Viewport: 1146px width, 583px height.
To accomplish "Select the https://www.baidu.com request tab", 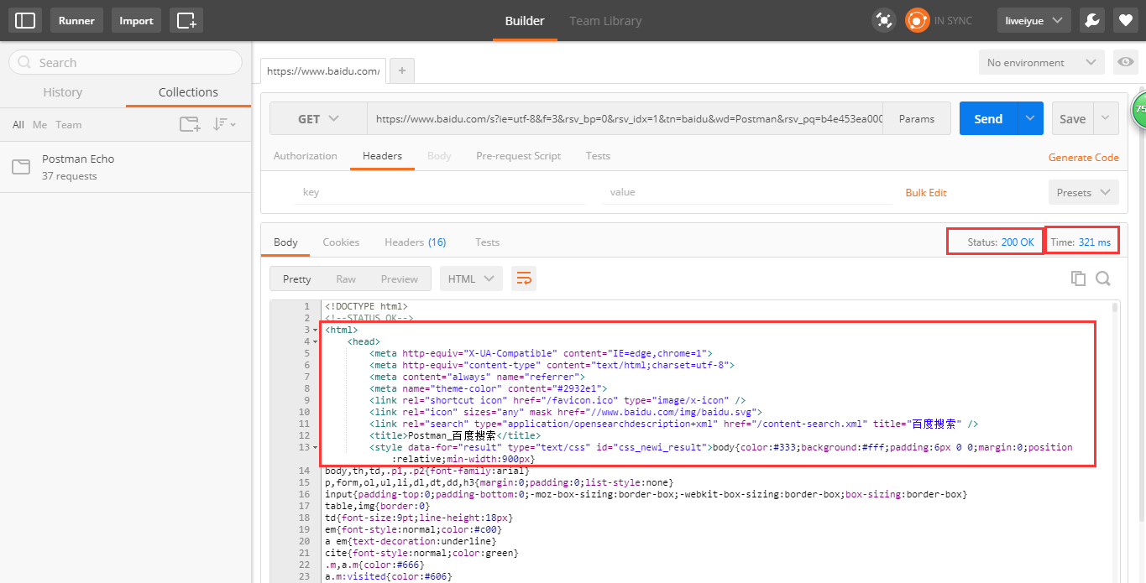I will click(323, 71).
